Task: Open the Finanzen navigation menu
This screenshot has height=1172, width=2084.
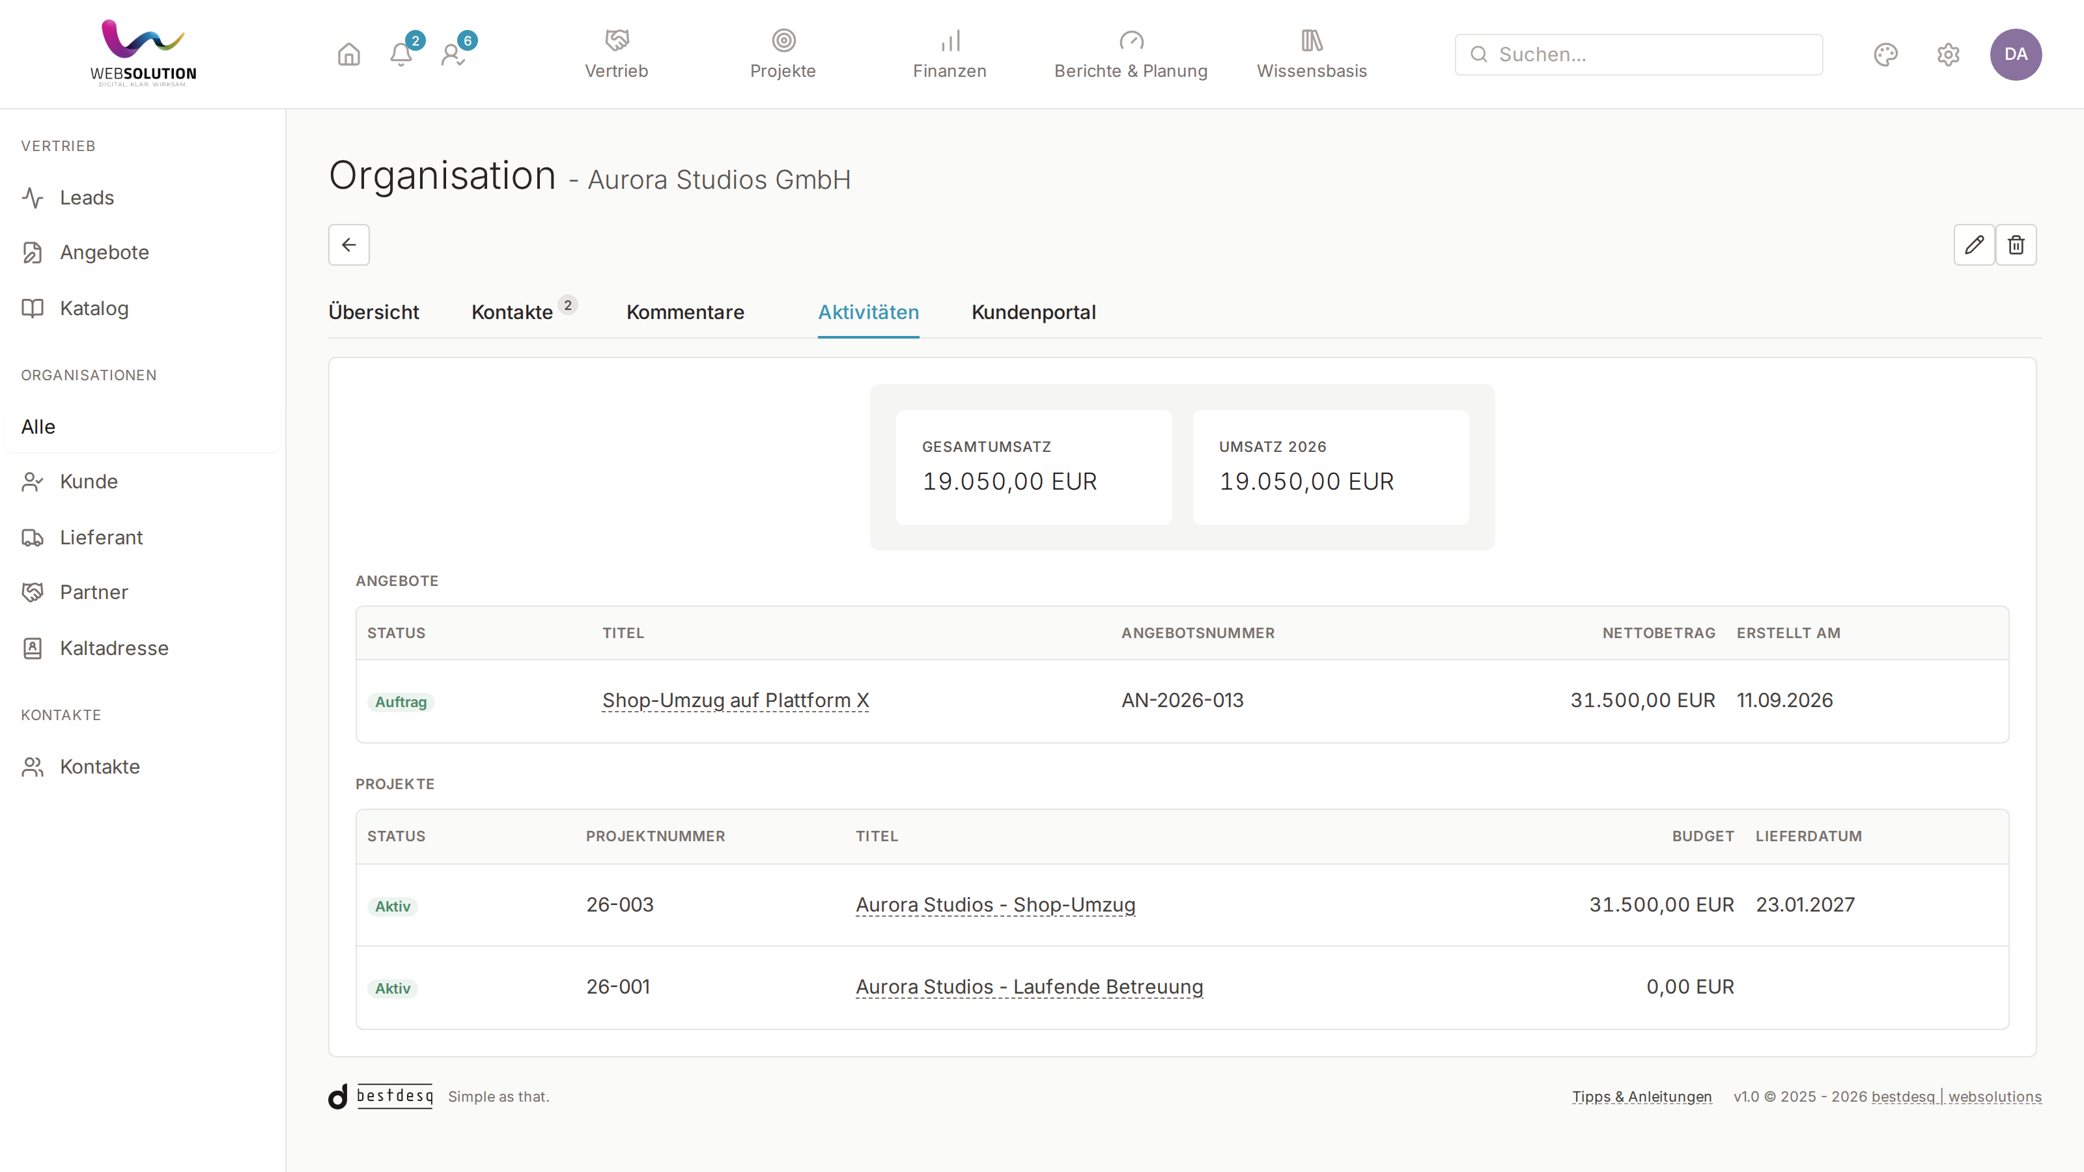Action: coord(950,54)
